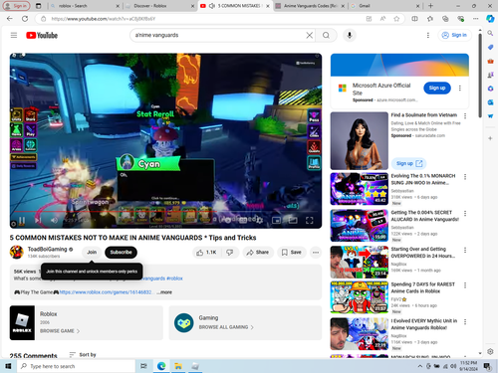Image resolution: width=498 pixels, height=373 pixels.
Task: Switch to the Discover - Roblox tab
Action: (x=160, y=6)
